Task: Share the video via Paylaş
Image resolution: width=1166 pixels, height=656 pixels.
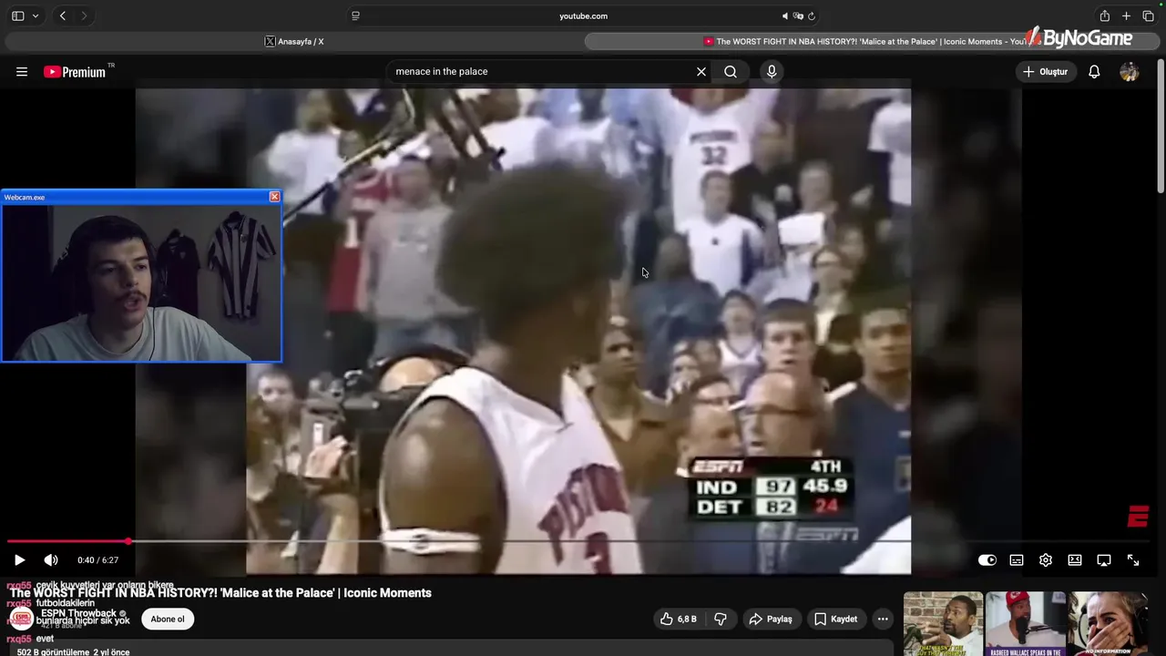Action: (771, 619)
